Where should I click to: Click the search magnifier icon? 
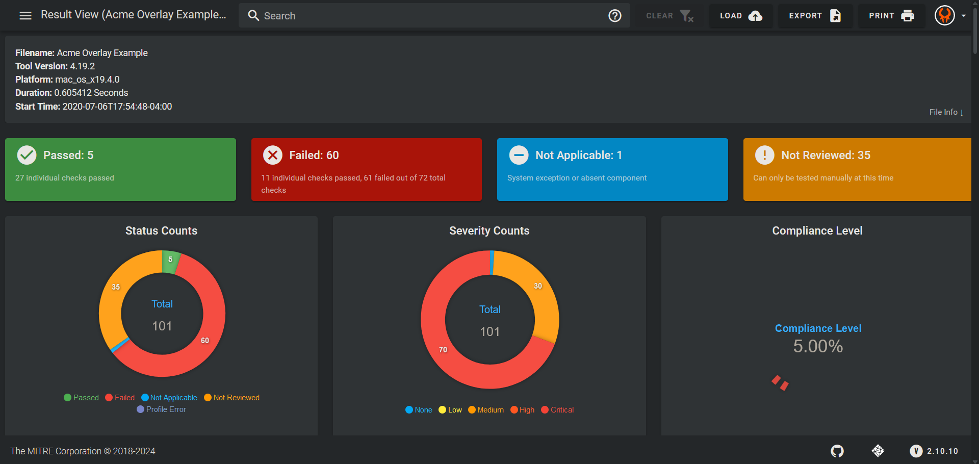(x=253, y=15)
